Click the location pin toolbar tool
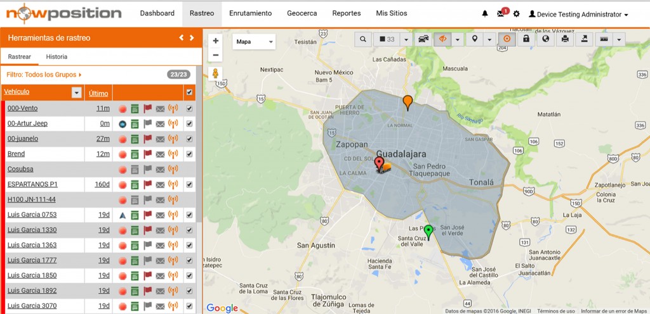This screenshot has height=314, width=650. click(x=475, y=39)
